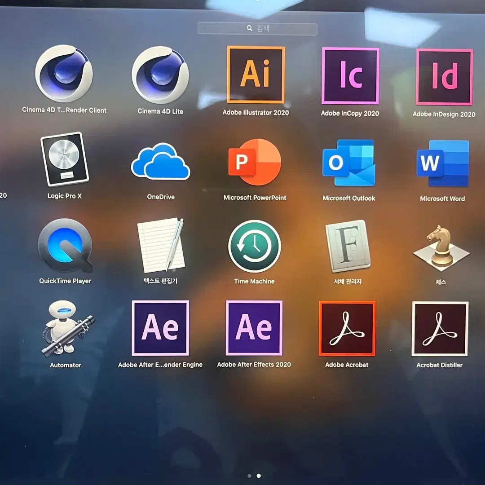Click the 'Time Machine' label text
The width and height of the screenshot is (485, 485).
[x=254, y=281]
